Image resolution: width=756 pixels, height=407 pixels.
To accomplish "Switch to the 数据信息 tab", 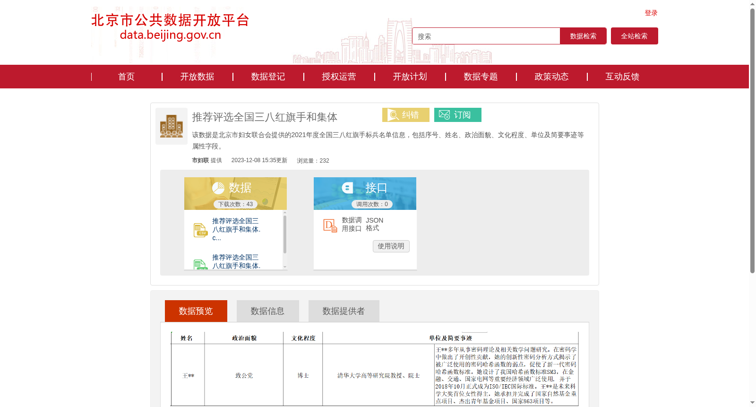I will coord(268,311).
